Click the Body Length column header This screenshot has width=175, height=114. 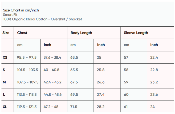pyautogui.click(x=81, y=33)
